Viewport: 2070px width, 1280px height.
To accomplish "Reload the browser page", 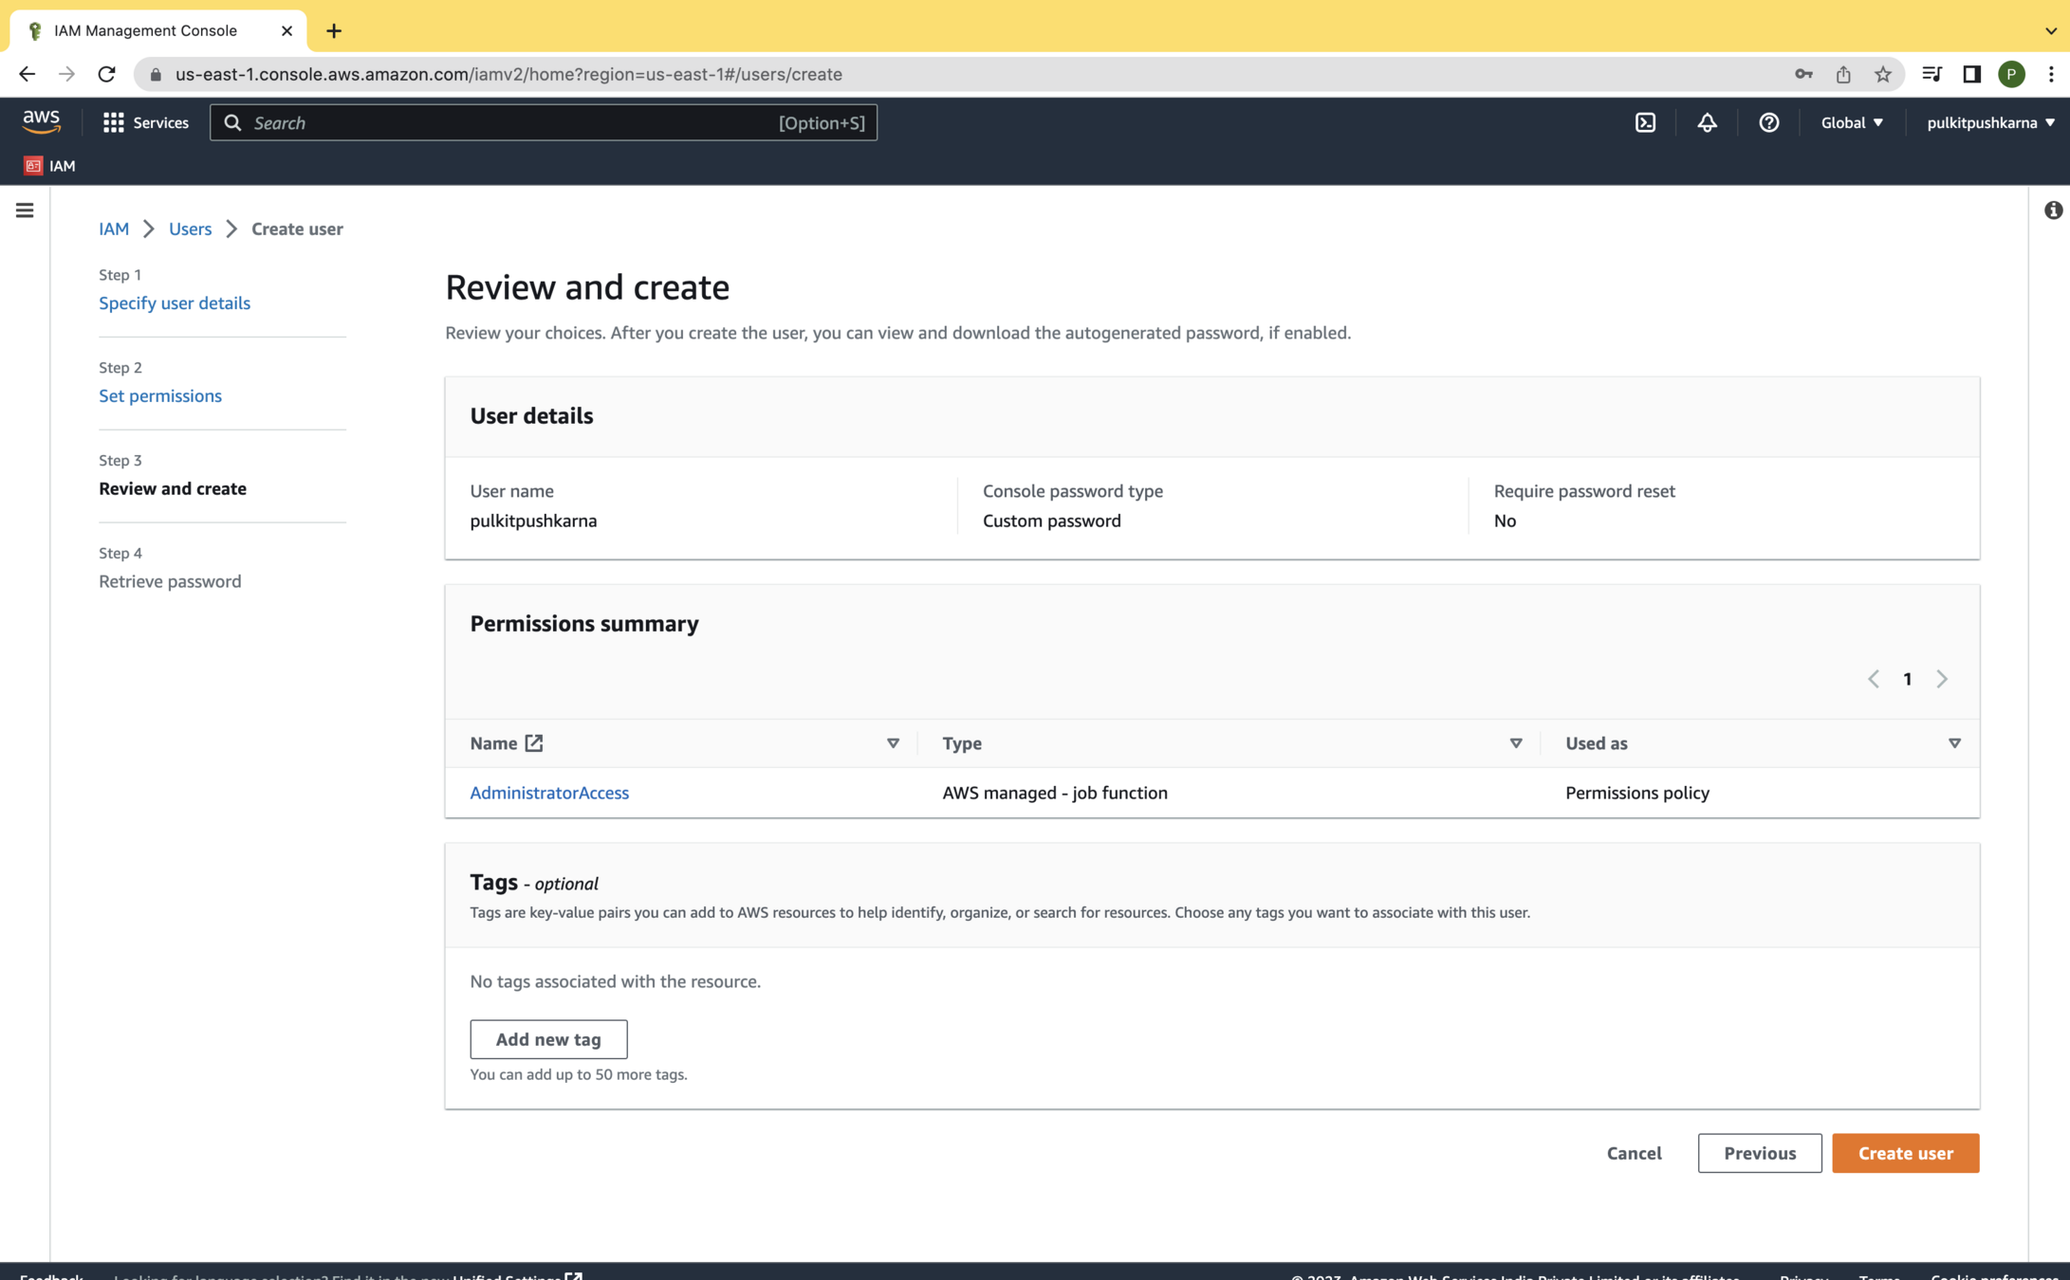I will (106, 74).
